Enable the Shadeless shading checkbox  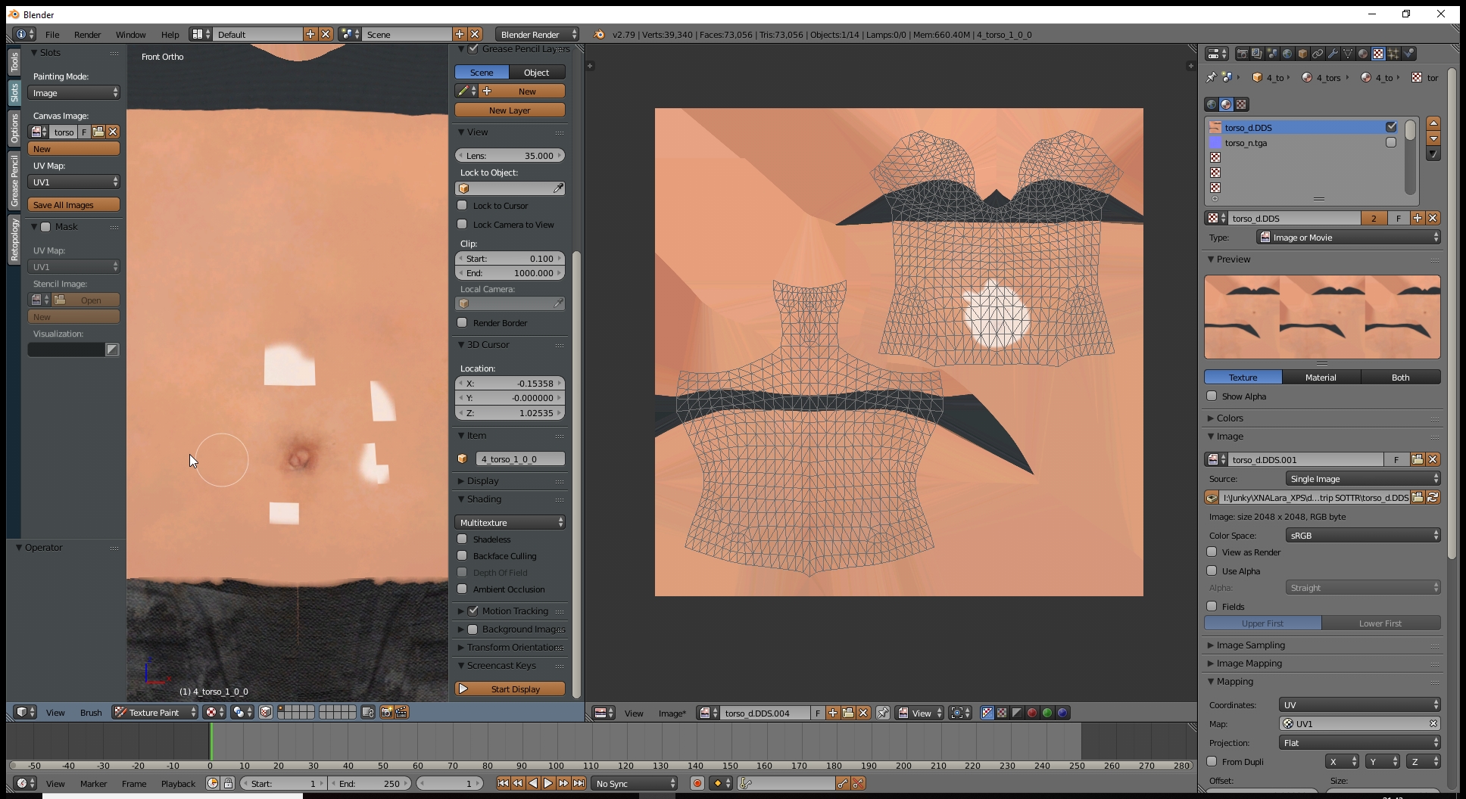463,539
